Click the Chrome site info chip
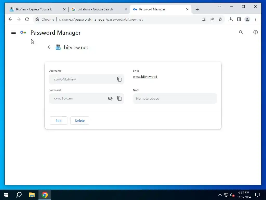This screenshot has width=266, height=200. pyautogui.click(x=45, y=19)
